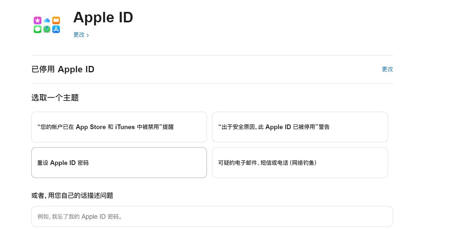
Task: Select the App Store 和 iTunes 中被禁用 topic
Action: [x=119, y=127]
